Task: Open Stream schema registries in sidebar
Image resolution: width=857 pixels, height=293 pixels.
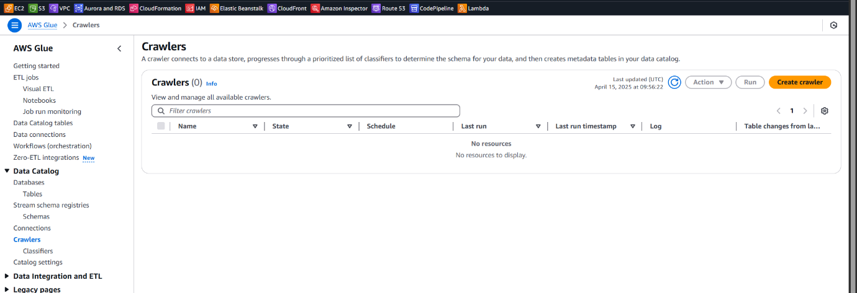Action: pos(51,205)
